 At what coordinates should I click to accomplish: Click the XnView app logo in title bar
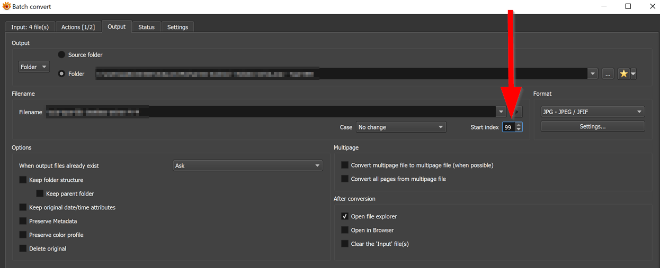6,6
